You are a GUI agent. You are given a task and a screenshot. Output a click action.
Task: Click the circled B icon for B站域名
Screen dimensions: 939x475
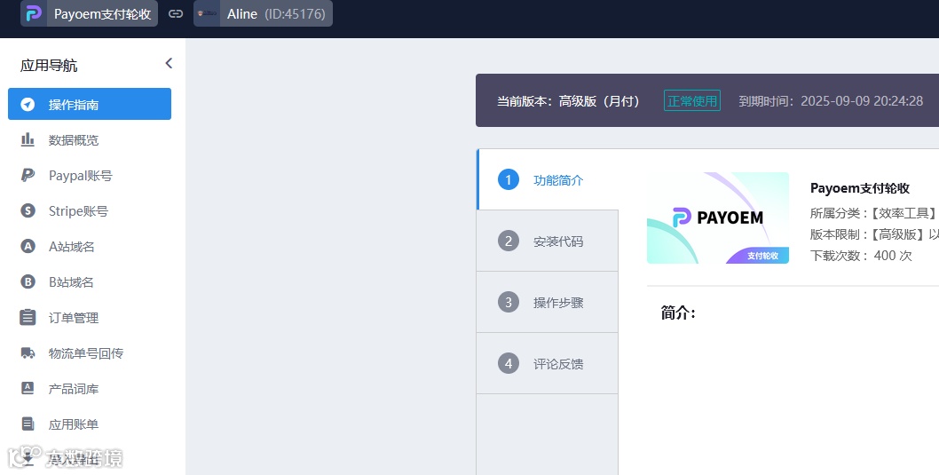pyautogui.click(x=28, y=281)
